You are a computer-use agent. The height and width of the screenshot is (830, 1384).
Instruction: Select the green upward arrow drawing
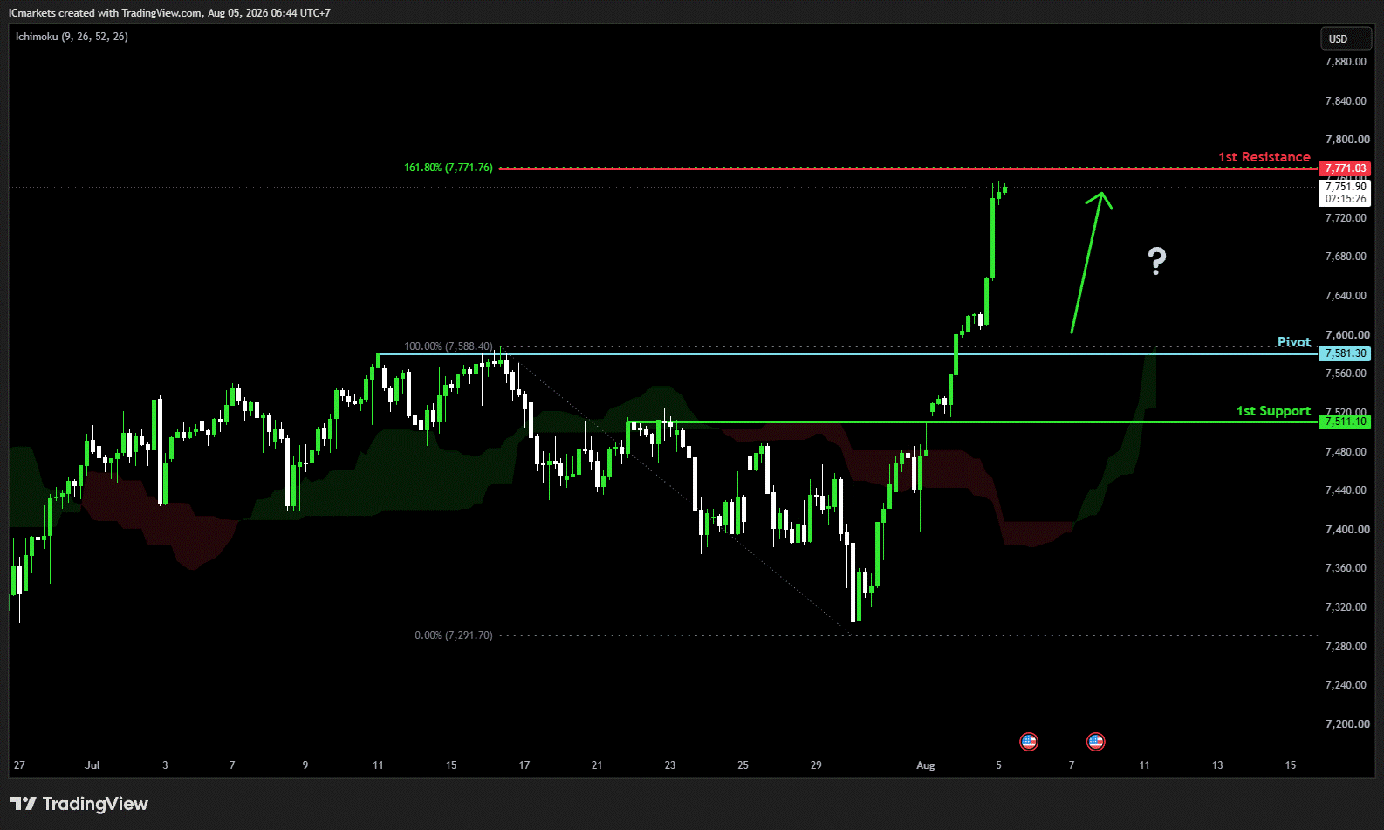1091,262
